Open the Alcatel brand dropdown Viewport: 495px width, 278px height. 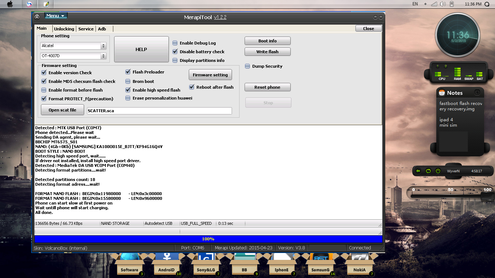[73, 46]
